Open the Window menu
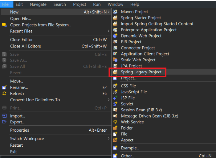 tap(116, 4)
